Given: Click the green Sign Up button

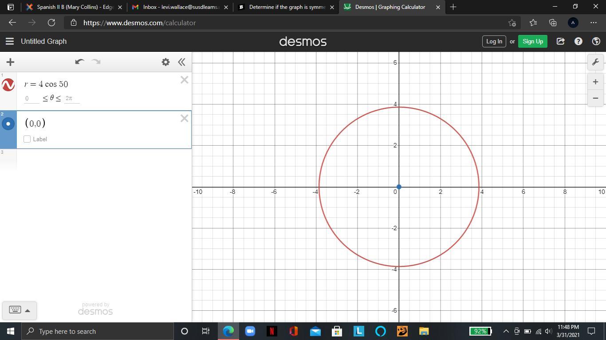Looking at the screenshot, I should click(532, 41).
